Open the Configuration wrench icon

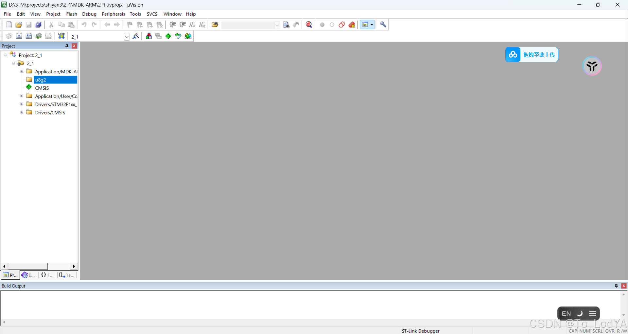click(383, 25)
